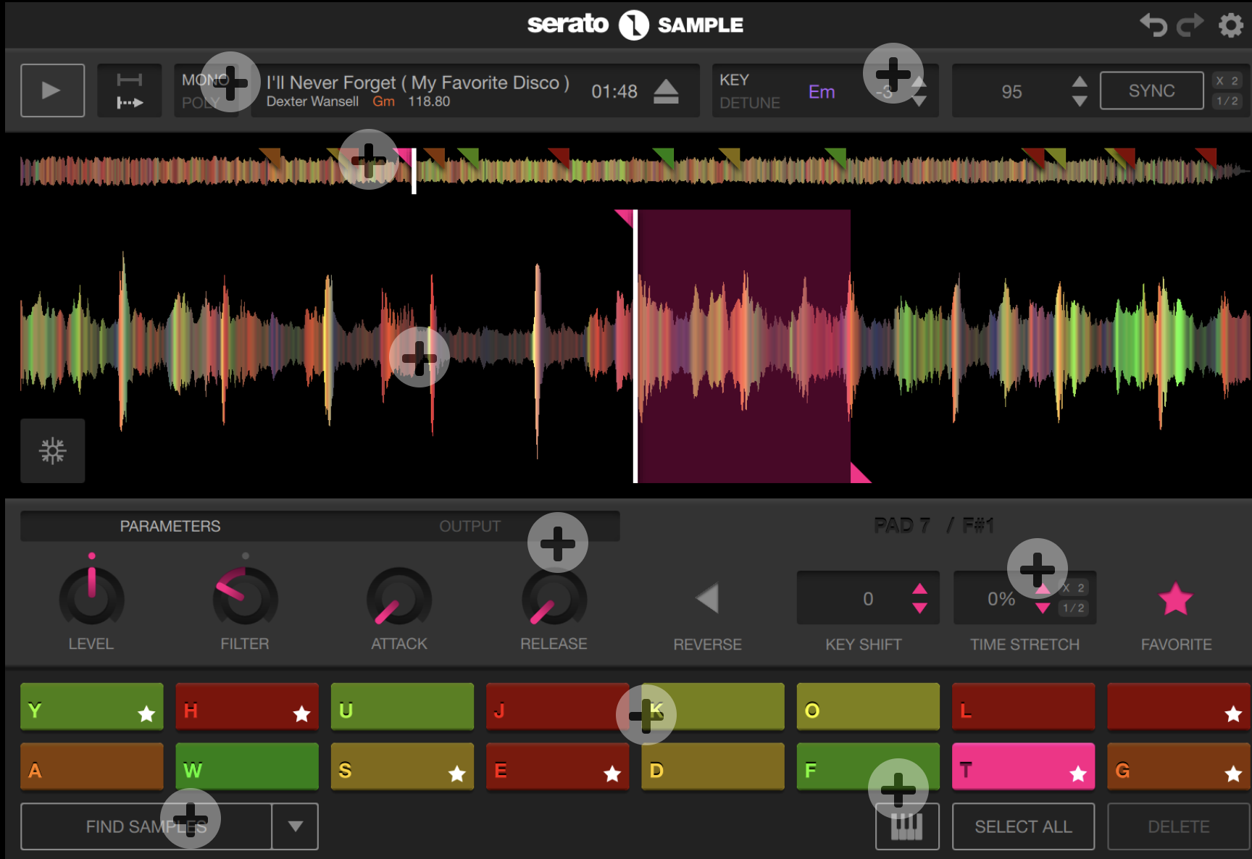
Task: Click the star on pad E
Action: click(x=612, y=774)
